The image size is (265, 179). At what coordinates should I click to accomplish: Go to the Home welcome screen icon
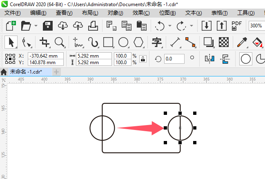click(4, 72)
